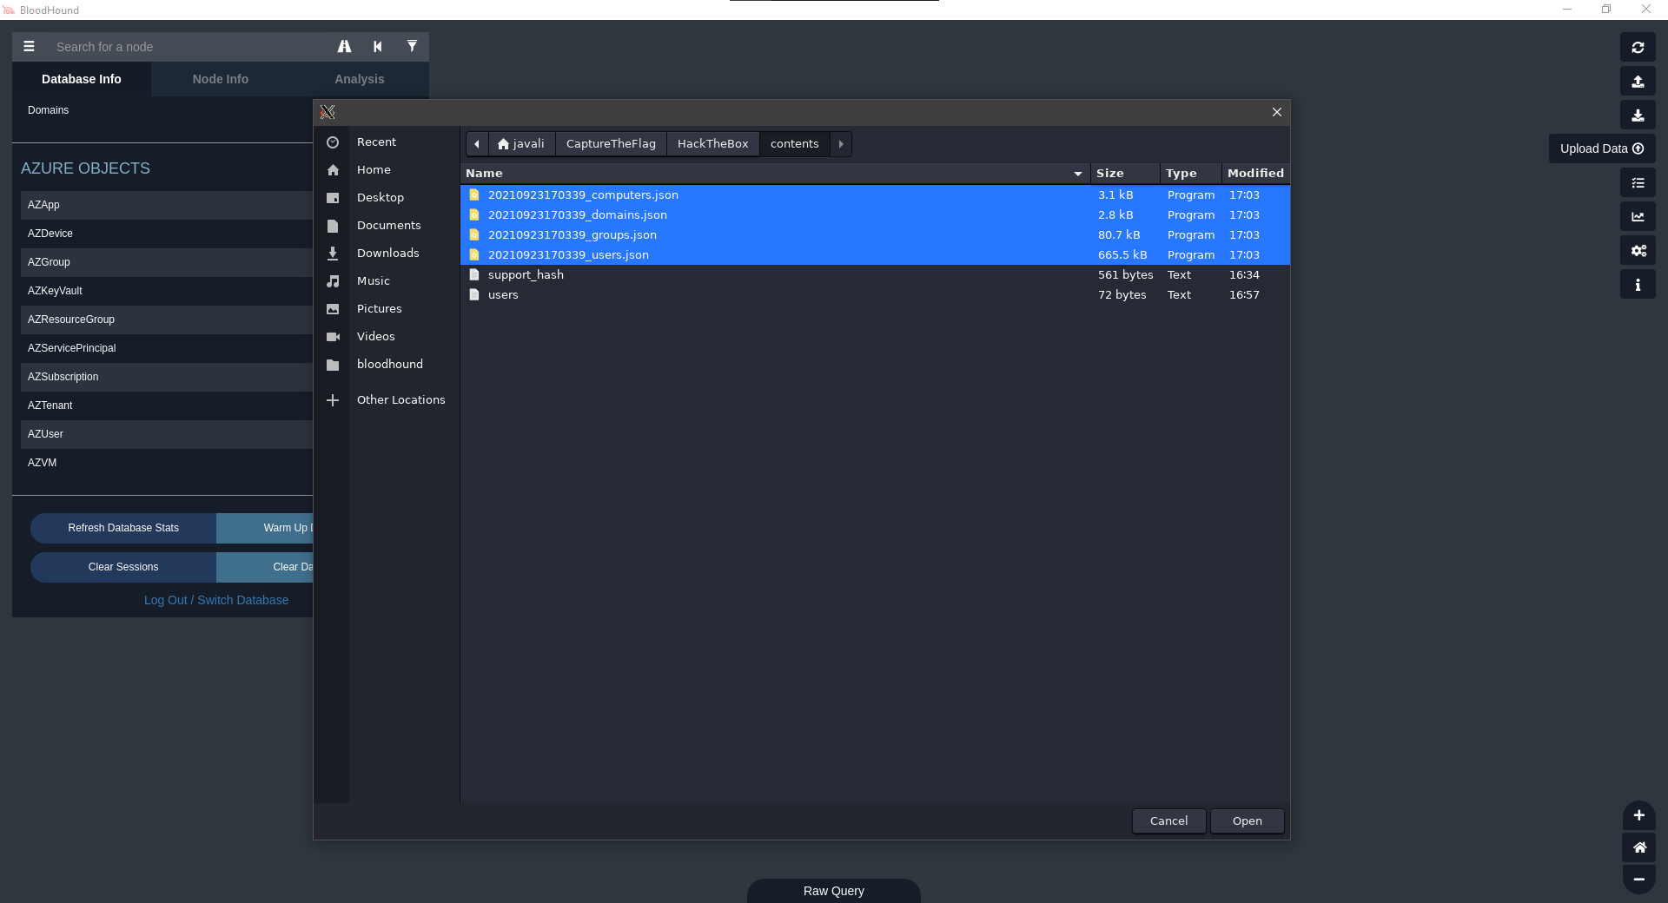Switch to Node Info tab
Screen dimensions: 1668x903
point(221,79)
